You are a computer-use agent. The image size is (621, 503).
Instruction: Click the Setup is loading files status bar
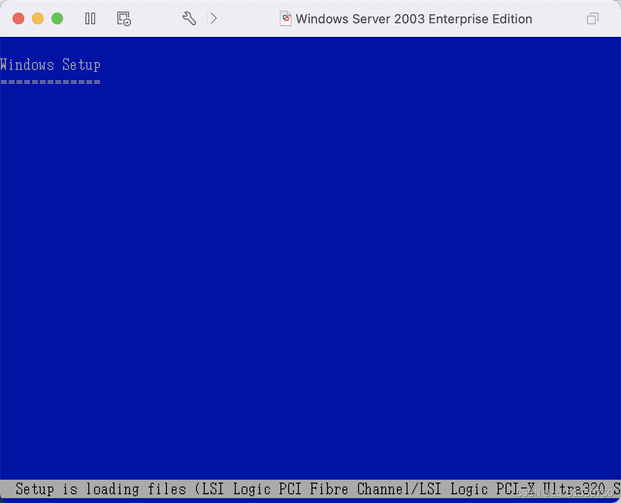pos(310,489)
